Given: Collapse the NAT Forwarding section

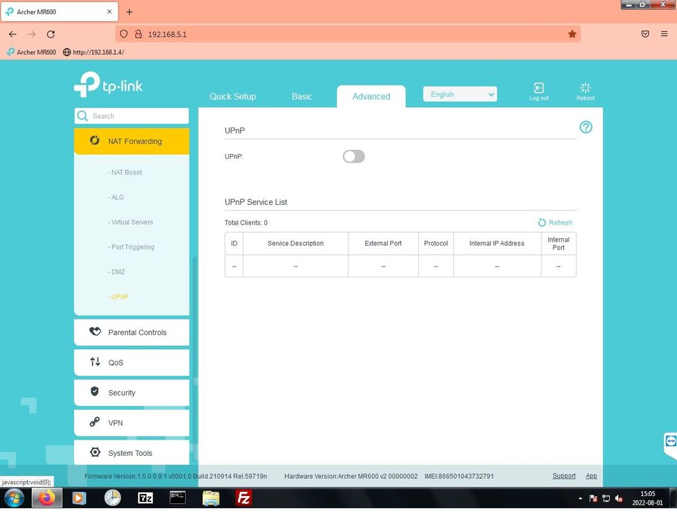Looking at the screenshot, I should 131,141.
